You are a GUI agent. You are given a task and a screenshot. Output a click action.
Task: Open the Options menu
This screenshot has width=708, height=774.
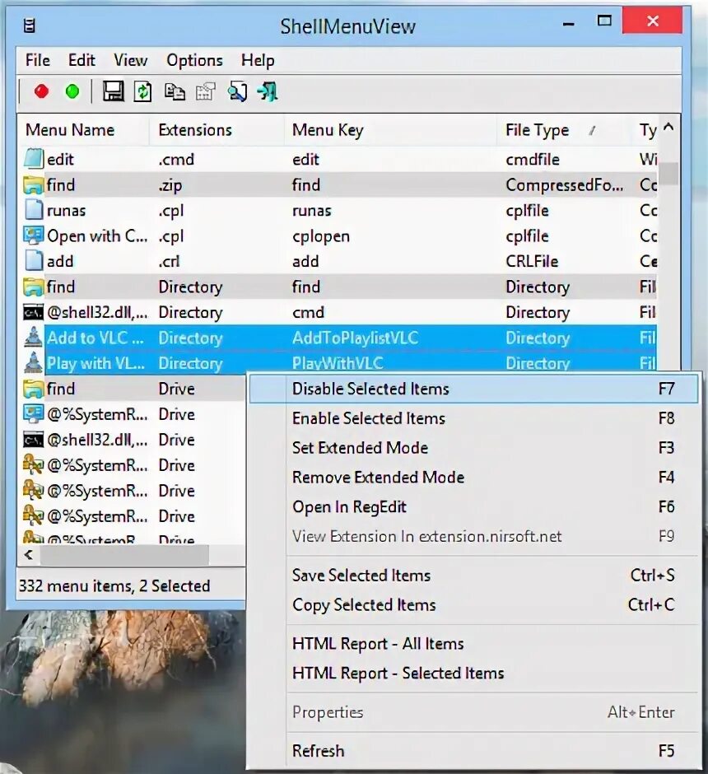pyautogui.click(x=194, y=61)
